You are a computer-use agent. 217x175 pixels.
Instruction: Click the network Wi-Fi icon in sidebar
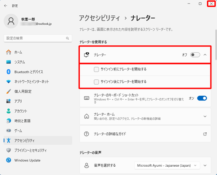point(9,81)
